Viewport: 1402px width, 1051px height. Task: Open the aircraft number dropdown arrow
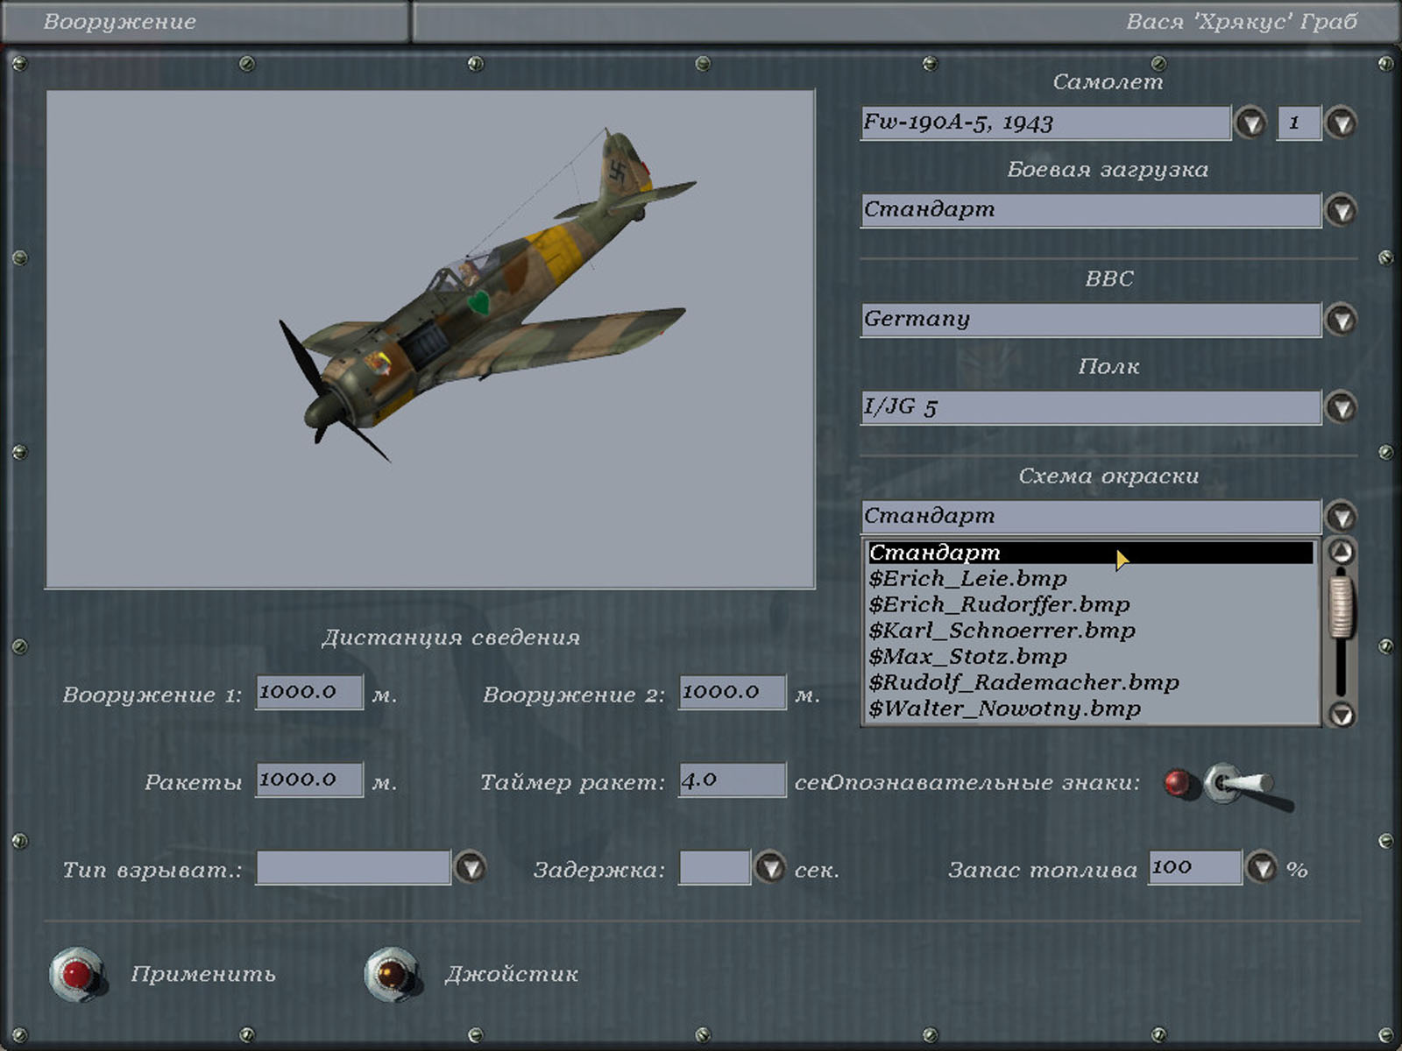(x=1341, y=123)
